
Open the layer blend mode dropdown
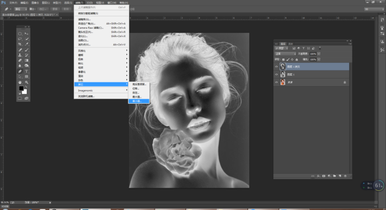click(x=285, y=53)
